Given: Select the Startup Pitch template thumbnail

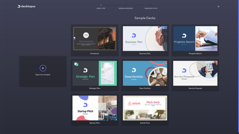Looking at the screenshot, I should pyautogui.click(x=95, y=108).
